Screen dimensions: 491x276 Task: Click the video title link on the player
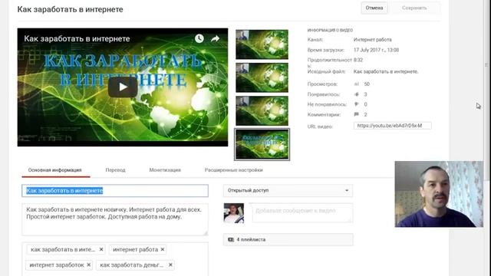click(77, 39)
